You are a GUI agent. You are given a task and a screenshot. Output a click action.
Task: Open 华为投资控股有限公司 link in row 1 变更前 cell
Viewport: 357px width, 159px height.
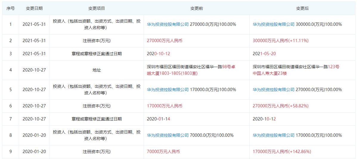pos(168,24)
